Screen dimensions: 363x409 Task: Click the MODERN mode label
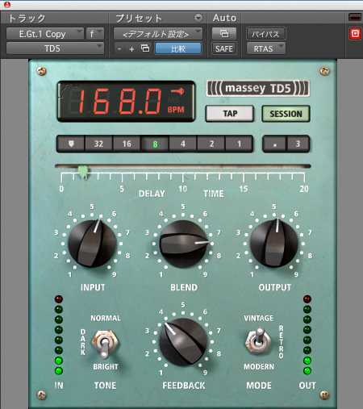pos(259,367)
